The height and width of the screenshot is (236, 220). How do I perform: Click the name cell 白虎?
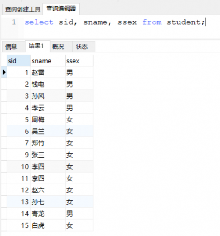(48, 225)
